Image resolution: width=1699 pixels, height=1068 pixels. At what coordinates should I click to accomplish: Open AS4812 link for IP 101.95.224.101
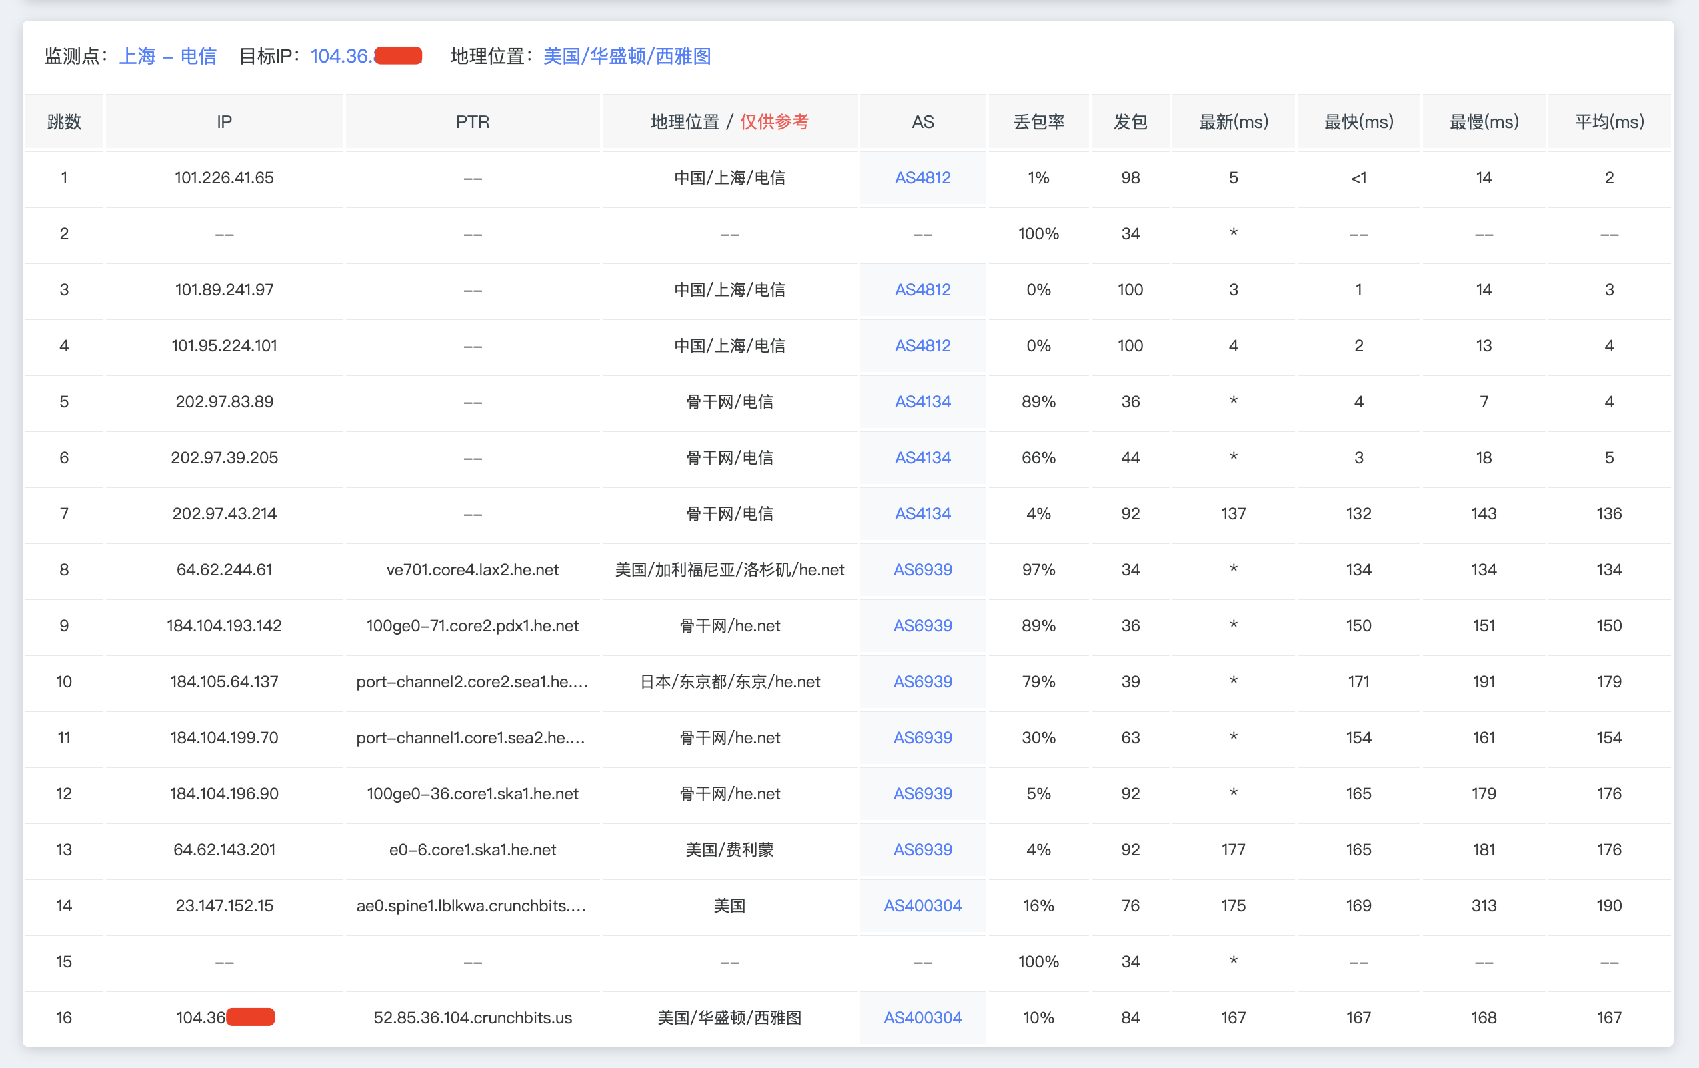point(922,345)
